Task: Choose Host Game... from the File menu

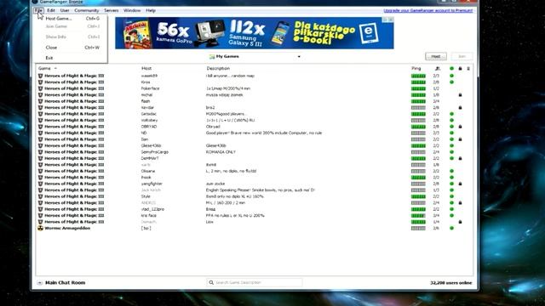Action: click(x=72, y=19)
